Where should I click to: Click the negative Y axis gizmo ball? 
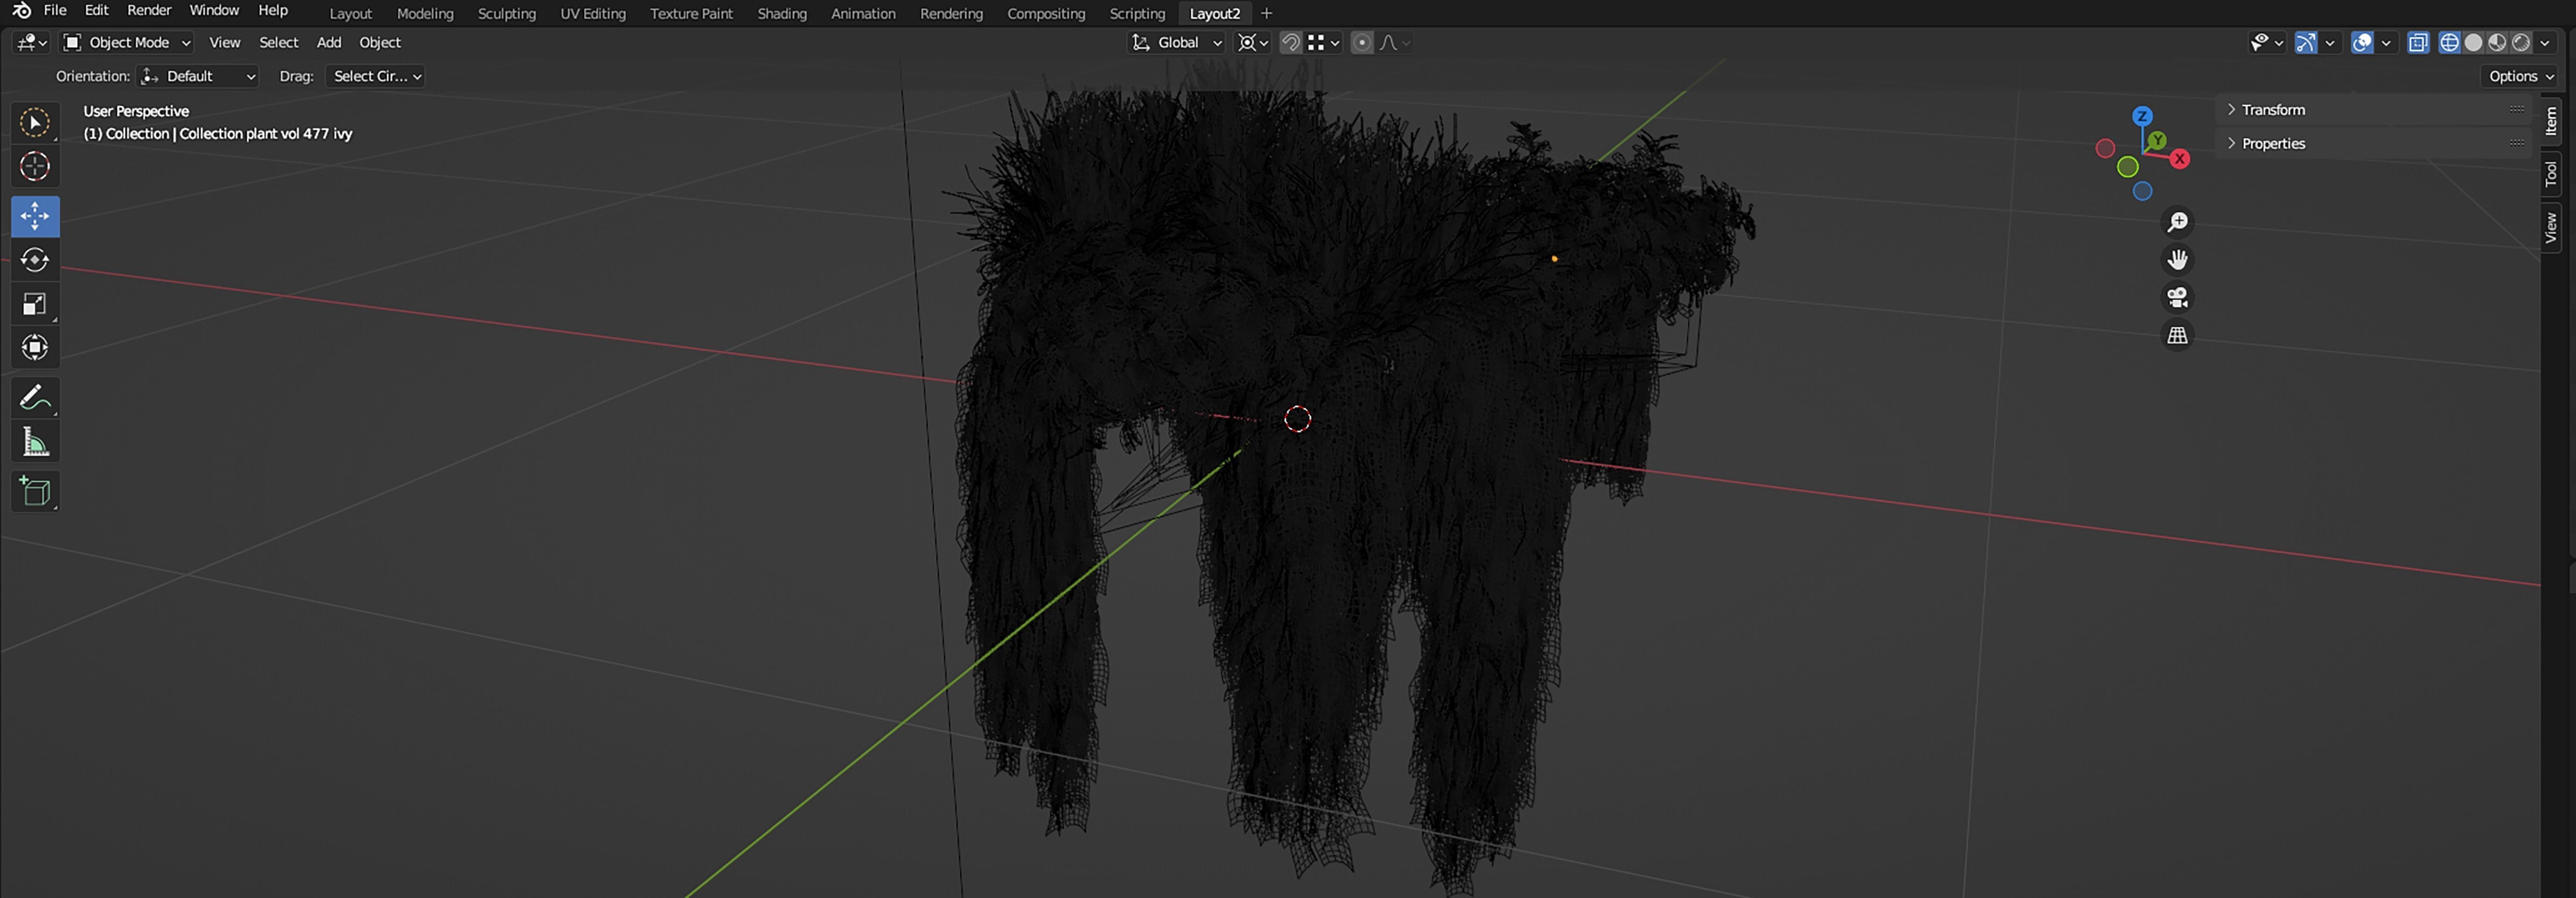pos(2128,167)
